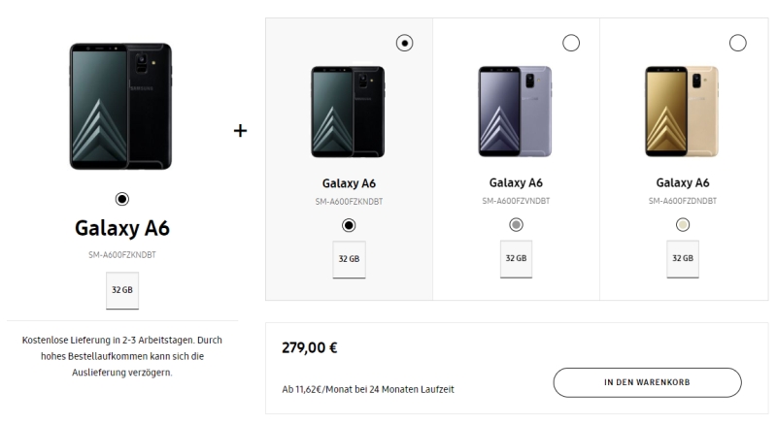The width and height of the screenshot is (777, 425).
Task: Select 32 GB option on black Galaxy A6 card
Action: (x=350, y=259)
